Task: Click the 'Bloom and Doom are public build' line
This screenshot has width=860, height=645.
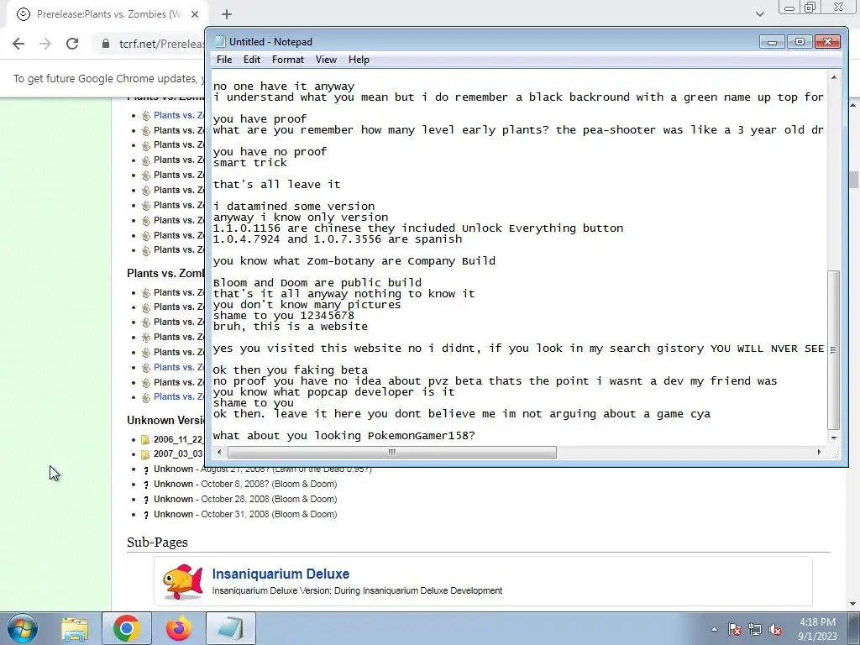Action: [317, 283]
